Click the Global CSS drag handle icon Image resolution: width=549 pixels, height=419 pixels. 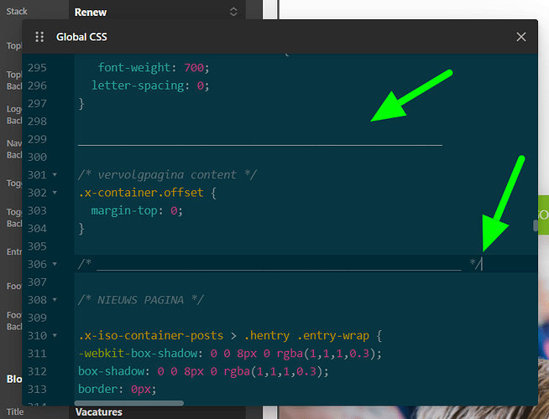coord(39,37)
